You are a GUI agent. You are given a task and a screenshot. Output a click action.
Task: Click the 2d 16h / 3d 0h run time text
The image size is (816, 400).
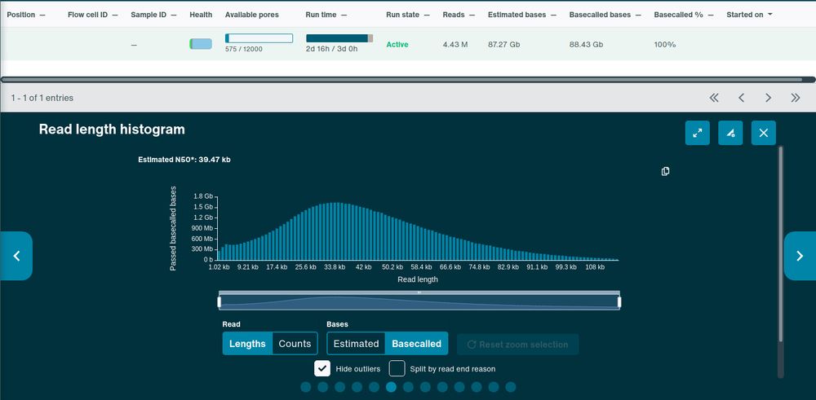(x=332, y=50)
